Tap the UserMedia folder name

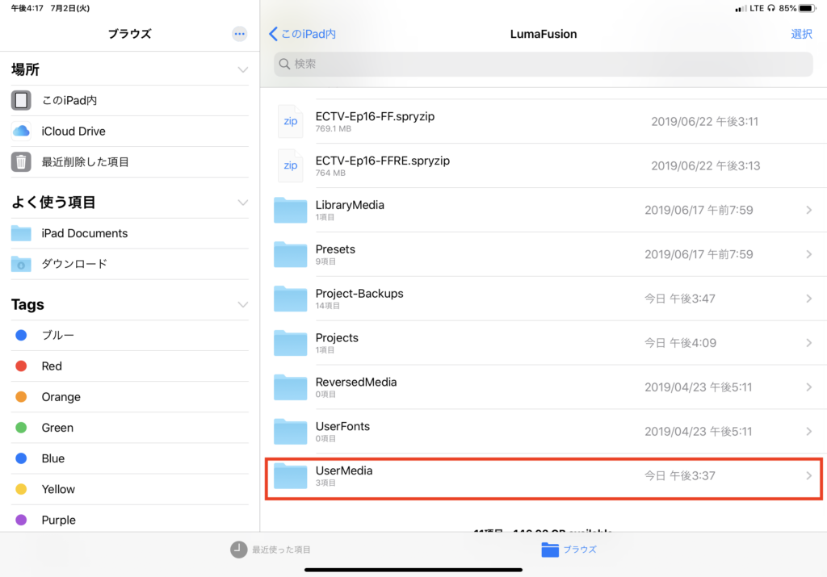click(x=344, y=470)
